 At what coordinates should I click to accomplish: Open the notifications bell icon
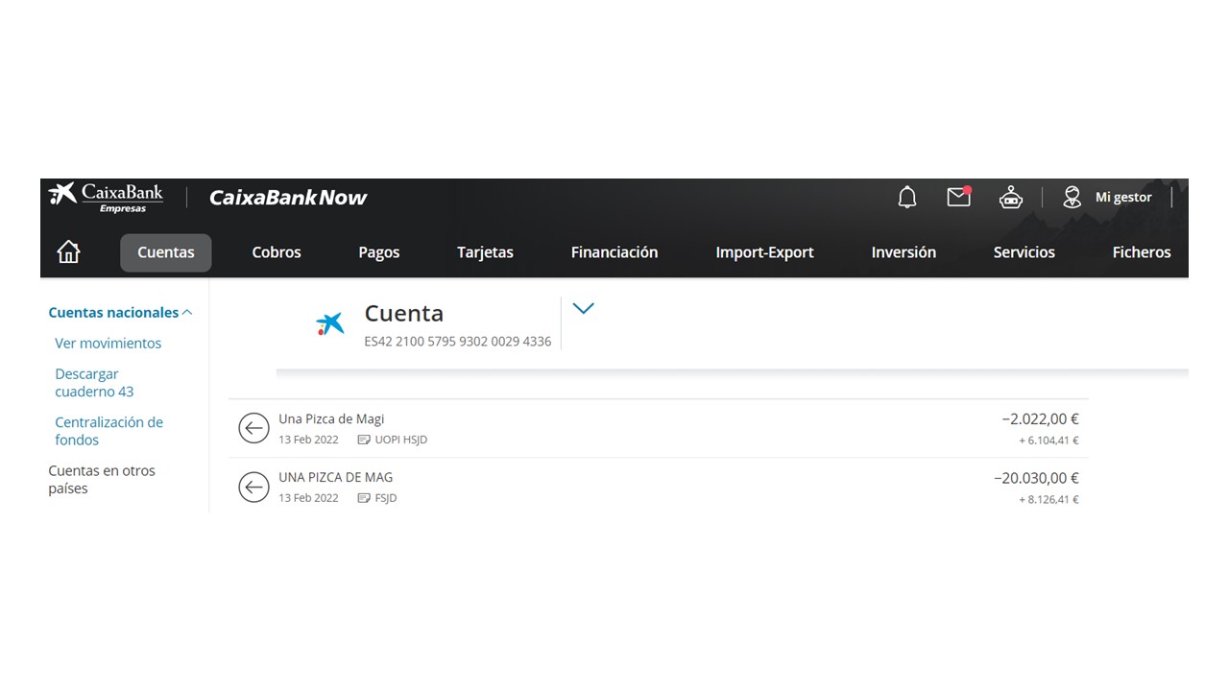point(906,198)
